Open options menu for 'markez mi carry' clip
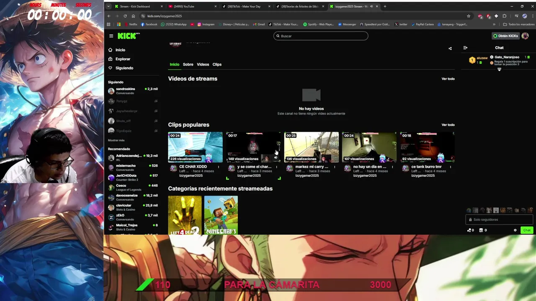The height and width of the screenshot is (301, 536). click(x=335, y=167)
